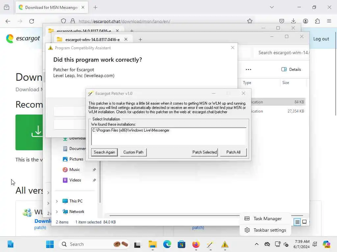The image size is (337, 252).
Task: Open the Firefox hamburger application menu
Action: coord(329,21)
